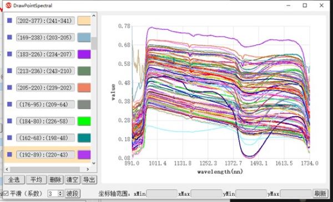Toggle the blue square beside (169-238):(203-205)
The height and width of the screenshot is (202, 333).
(9, 37)
